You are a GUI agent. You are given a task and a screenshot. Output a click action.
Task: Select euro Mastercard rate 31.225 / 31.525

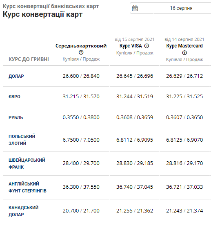coord(184,97)
